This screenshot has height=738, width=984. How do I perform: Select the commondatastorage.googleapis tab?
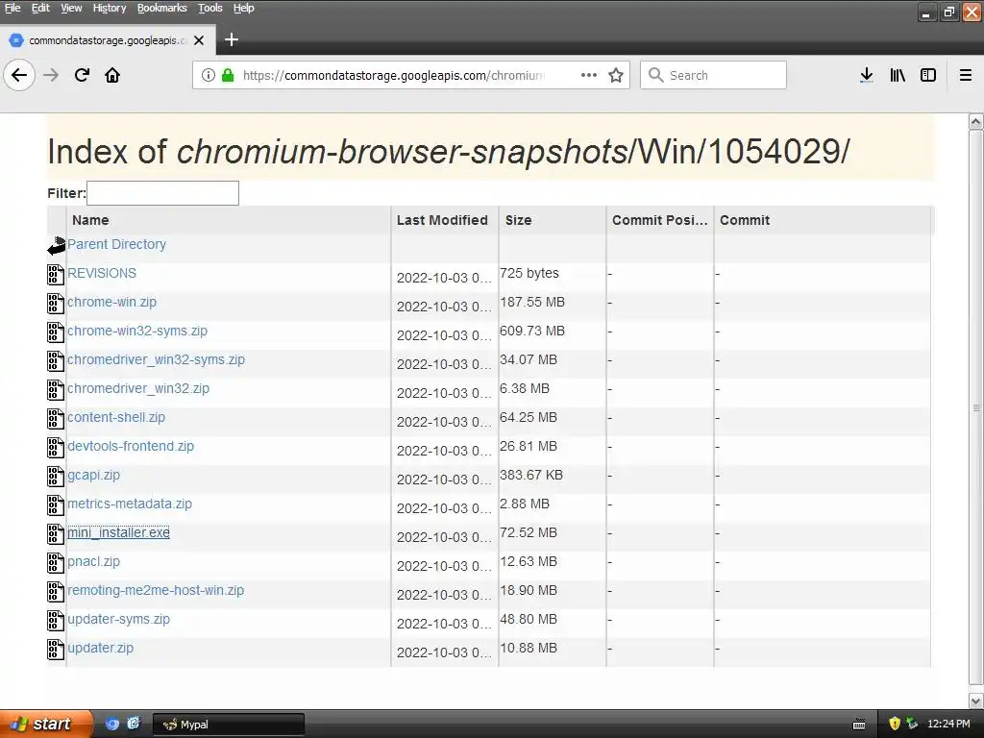(108, 40)
